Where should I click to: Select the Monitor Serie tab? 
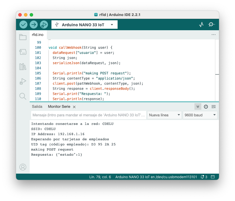[59, 107]
